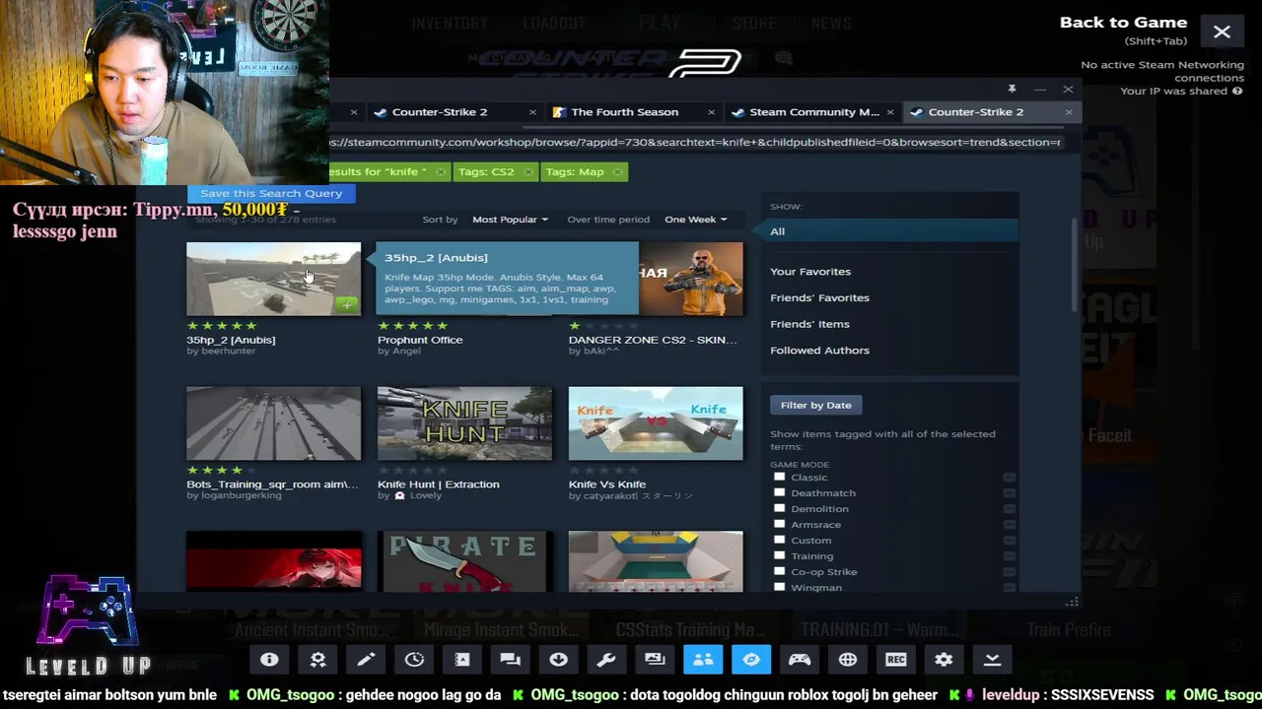This screenshot has width=1262, height=709.
Task: Check the Armsrace game mode box
Action: coord(779,525)
